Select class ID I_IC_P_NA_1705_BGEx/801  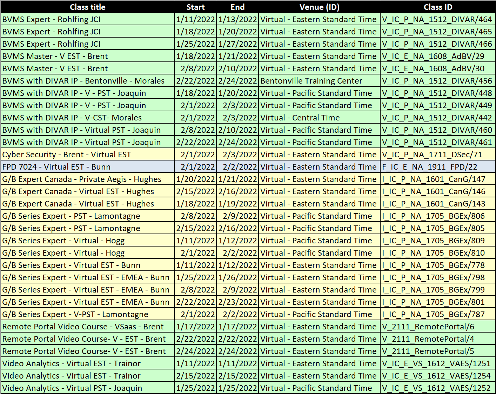438,302
